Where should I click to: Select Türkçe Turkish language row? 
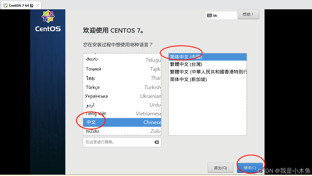[122, 87]
